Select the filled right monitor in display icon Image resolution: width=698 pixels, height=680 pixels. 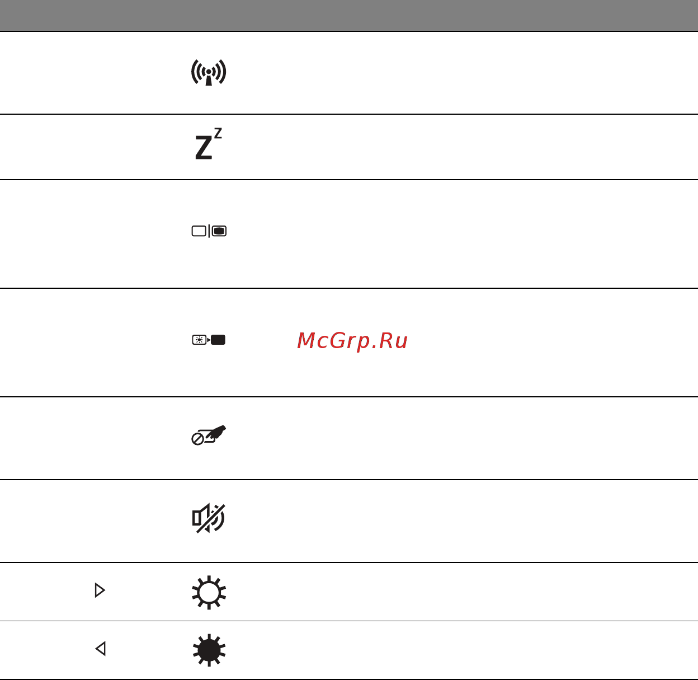coord(219,231)
